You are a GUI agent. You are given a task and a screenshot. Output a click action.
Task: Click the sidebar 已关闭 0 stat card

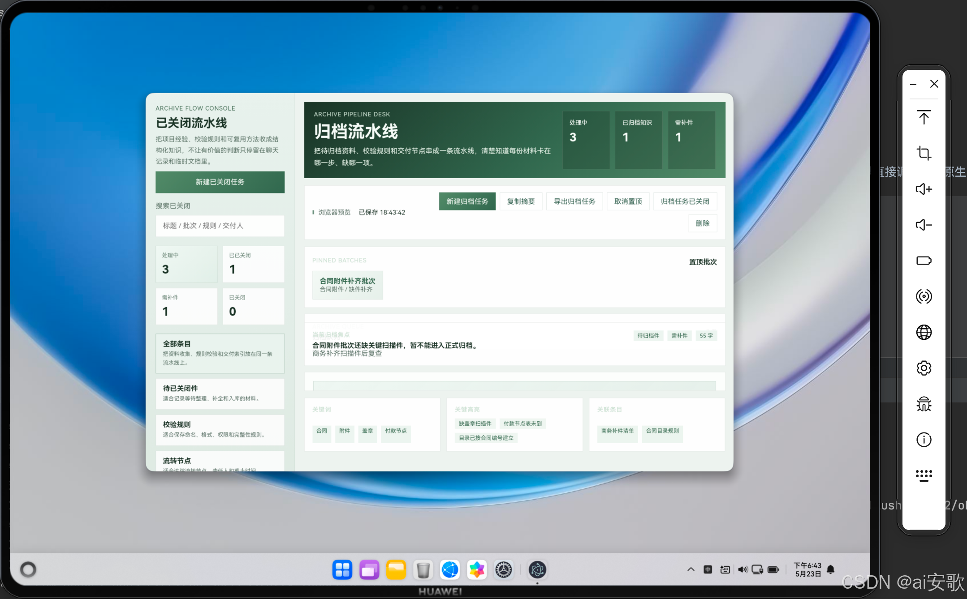(x=253, y=306)
